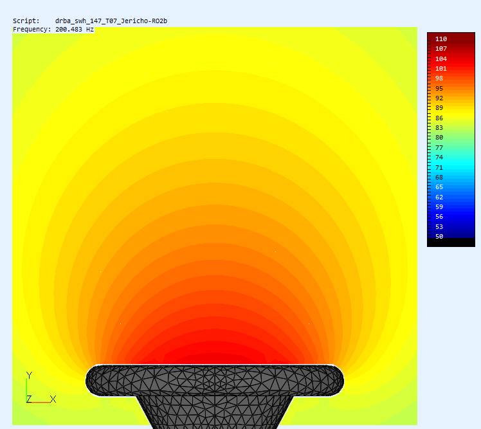Select the 53 scale label
The image size is (481, 429).
(439, 227)
